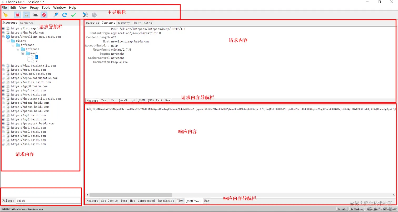Switch to the Summary tab
Viewport: 398px width, 212px height.
[124, 23]
